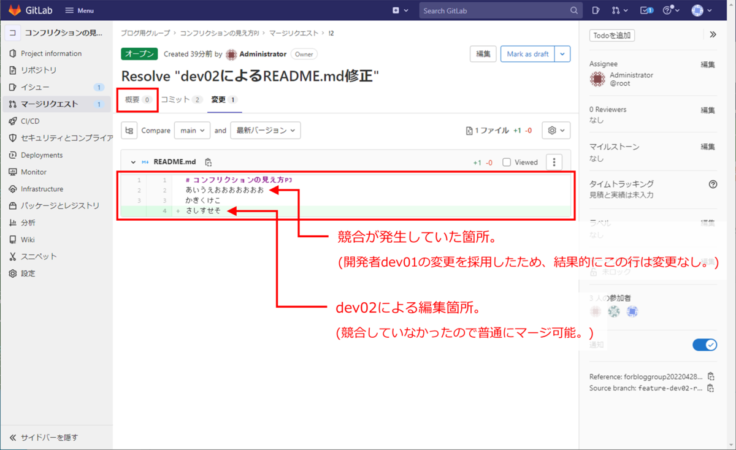Screen dimensions: 736x450
Task: Open the 1 ファイル file list
Action: 488,131
